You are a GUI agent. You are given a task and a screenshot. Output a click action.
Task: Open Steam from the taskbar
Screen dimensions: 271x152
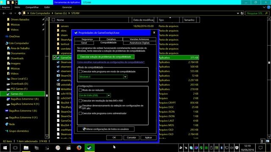point(89,148)
